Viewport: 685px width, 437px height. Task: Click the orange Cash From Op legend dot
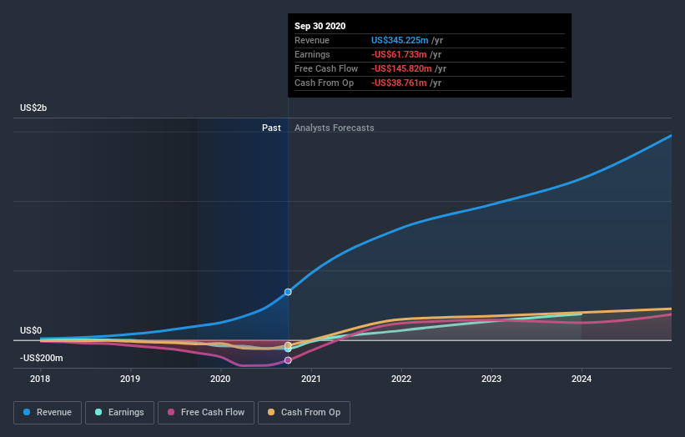pyautogui.click(x=271, y=412)
